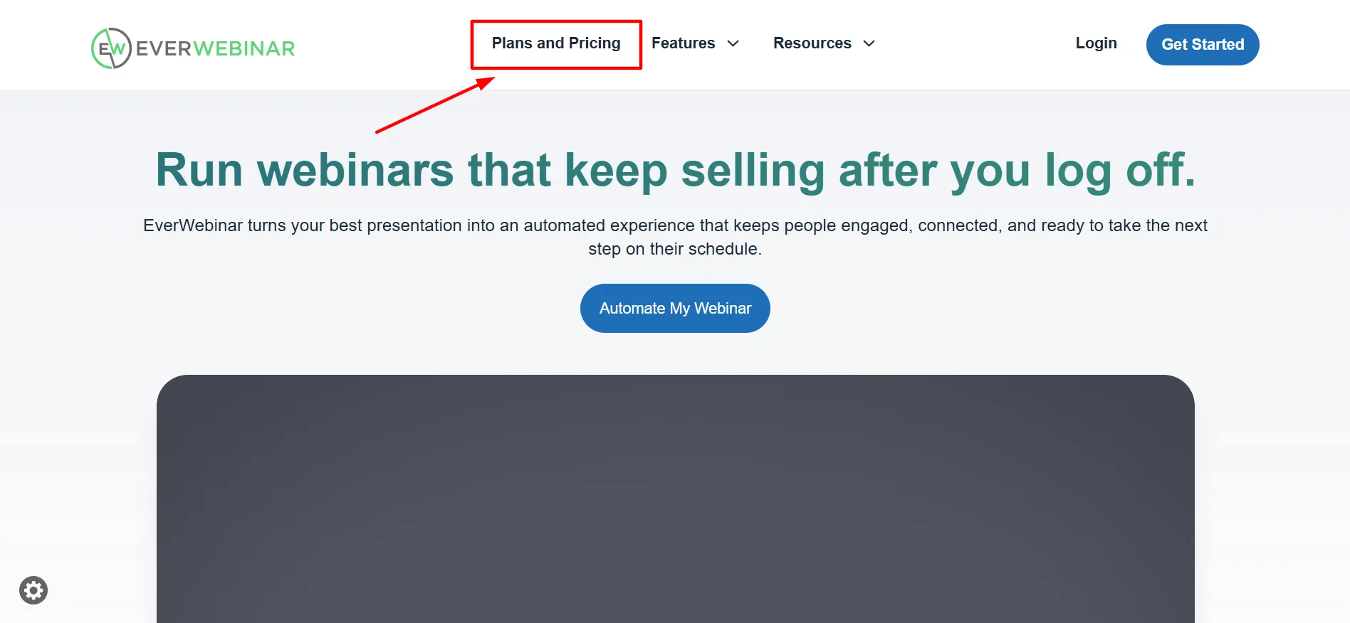Click the EVERWEBINAR wordmark text

[x=215, y=48]
